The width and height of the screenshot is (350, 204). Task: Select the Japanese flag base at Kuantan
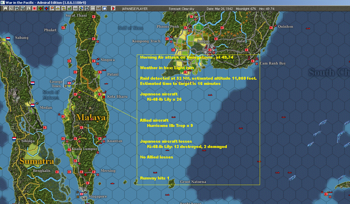click(x=100, y=138)
